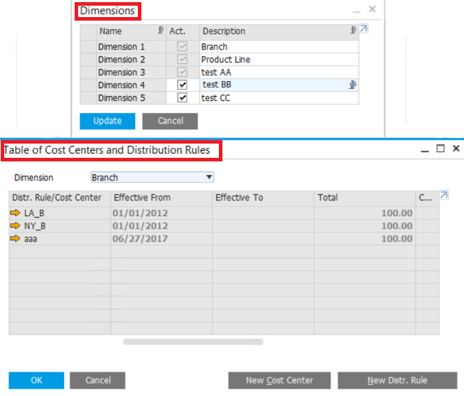The image size is (464, 396).
Task: Click translate icon in test BB field
Action: [x=352, y=85]
